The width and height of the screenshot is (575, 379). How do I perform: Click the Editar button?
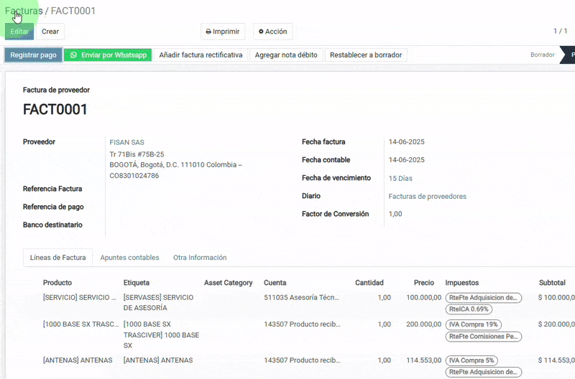[19, 32]
